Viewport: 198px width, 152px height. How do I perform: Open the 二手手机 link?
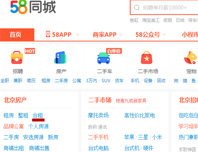click(x=99, y=137)
